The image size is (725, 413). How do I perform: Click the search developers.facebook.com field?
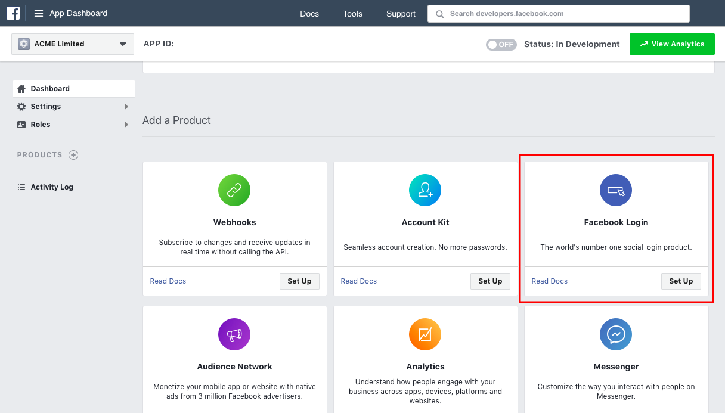click(559, 14)
